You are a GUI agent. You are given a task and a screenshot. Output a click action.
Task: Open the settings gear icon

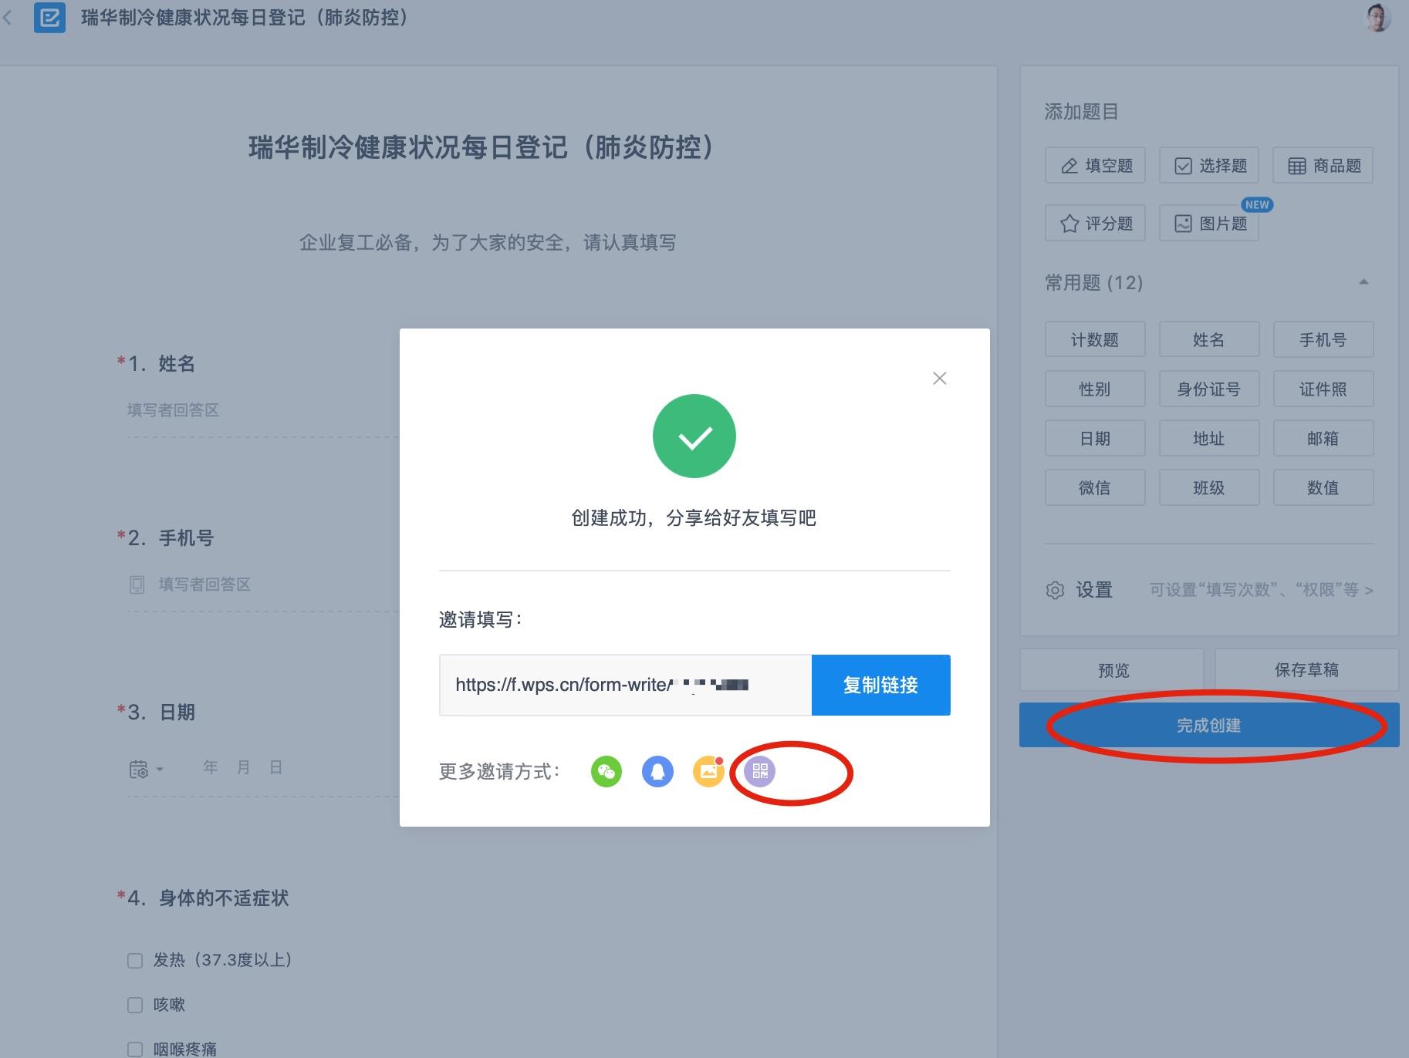click(x=1055, y=590)
